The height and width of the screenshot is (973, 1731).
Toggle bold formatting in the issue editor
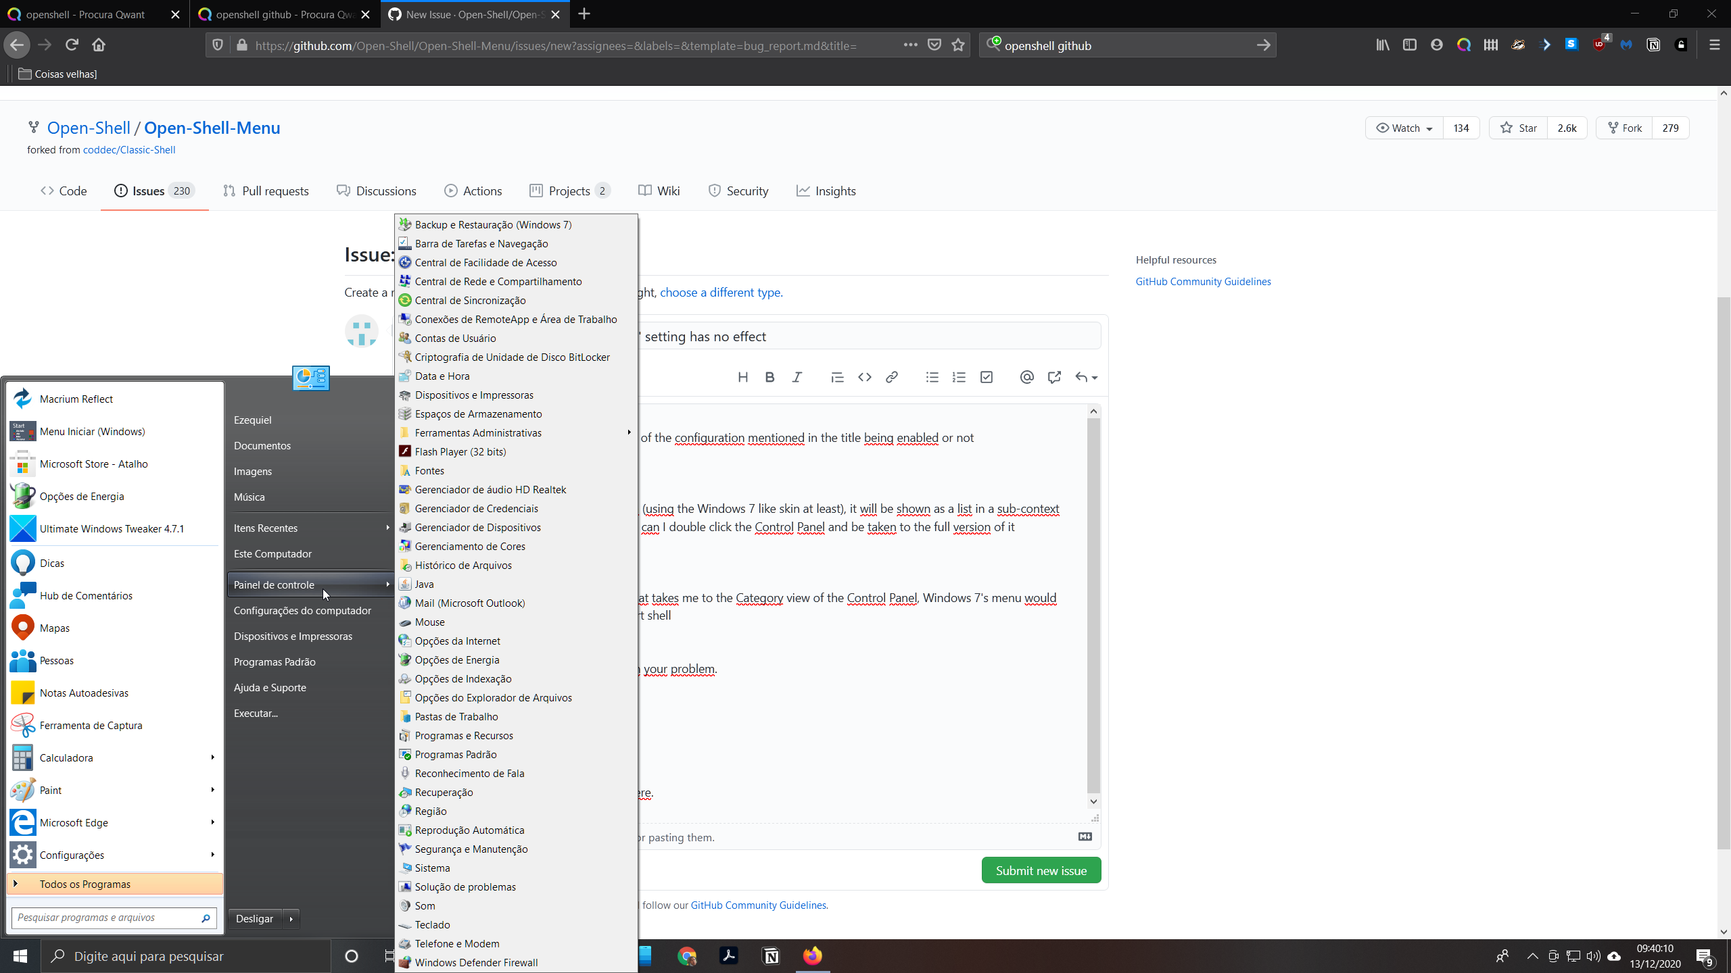click(769, 377)
